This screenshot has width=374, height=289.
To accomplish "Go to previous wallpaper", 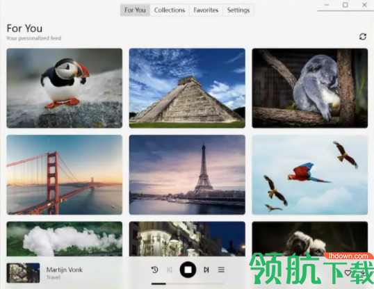I will pyautogui.click(x=170, y=270).
